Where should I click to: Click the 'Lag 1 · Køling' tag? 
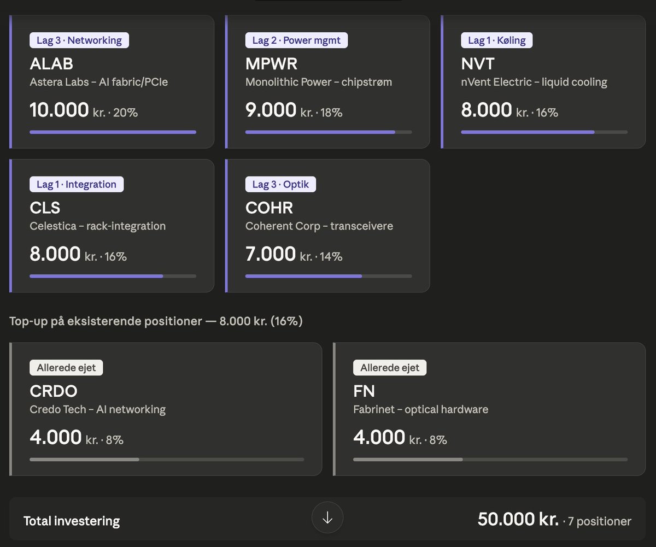(x=497, y=40)
